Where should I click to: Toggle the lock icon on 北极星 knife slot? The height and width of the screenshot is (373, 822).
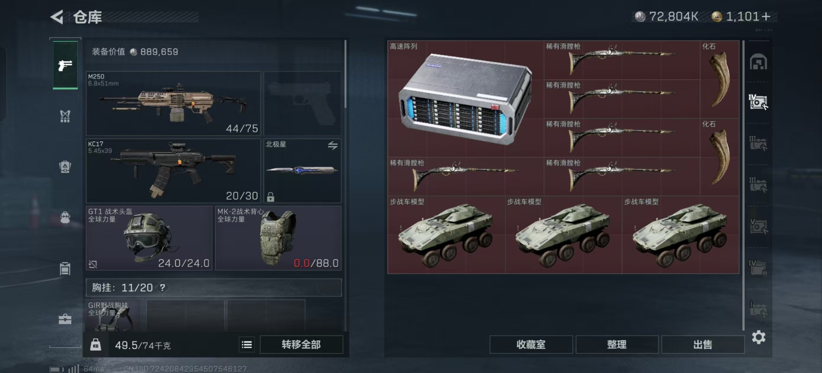(271, 197)
